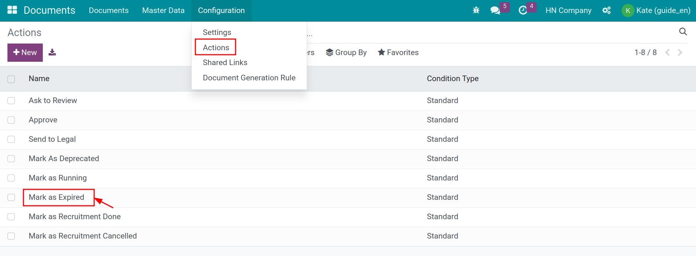Open the Mark as Running action
Screen dimensions: 696x256
(58, 178)
